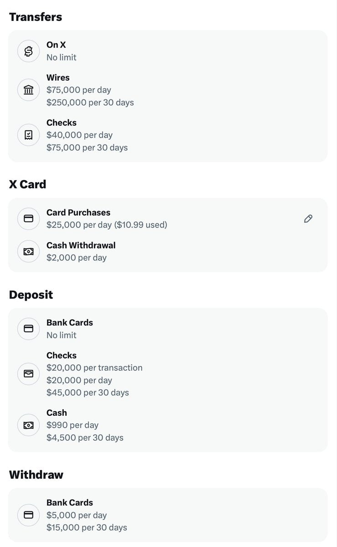The width and height of the screenshot is (337, 547).
Task: Select the Cash deposit limits entry
Action: [168, 425]
